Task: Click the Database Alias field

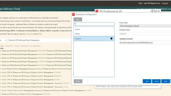Action: 145,34
